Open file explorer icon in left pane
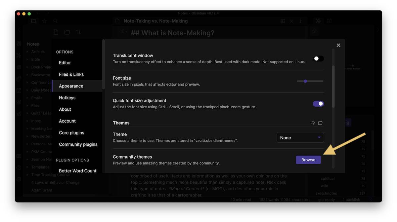The height and width of the screenshot is (222, 397). click(33, 21)
